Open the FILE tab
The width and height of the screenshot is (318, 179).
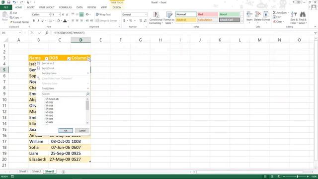6,7
